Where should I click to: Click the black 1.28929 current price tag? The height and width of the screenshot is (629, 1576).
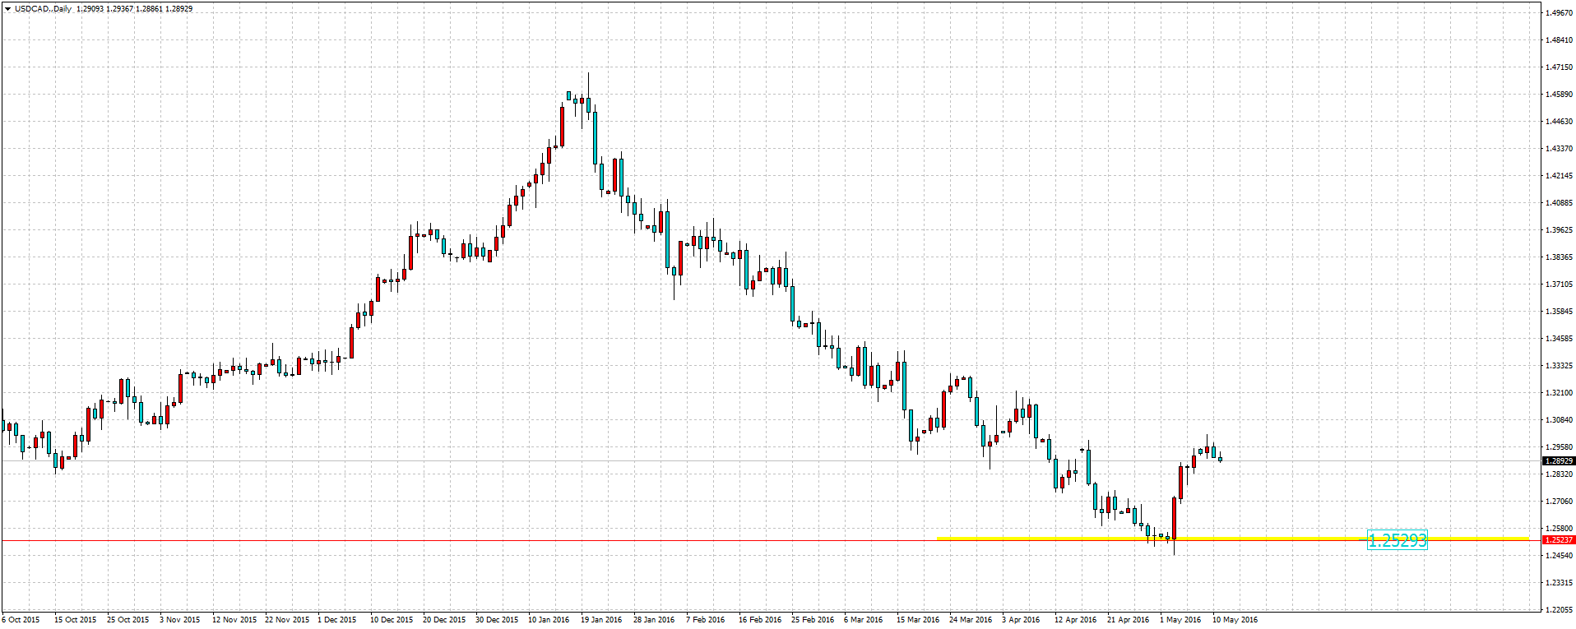[1558, 461]
